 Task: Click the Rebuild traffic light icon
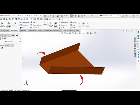(76, 16)
